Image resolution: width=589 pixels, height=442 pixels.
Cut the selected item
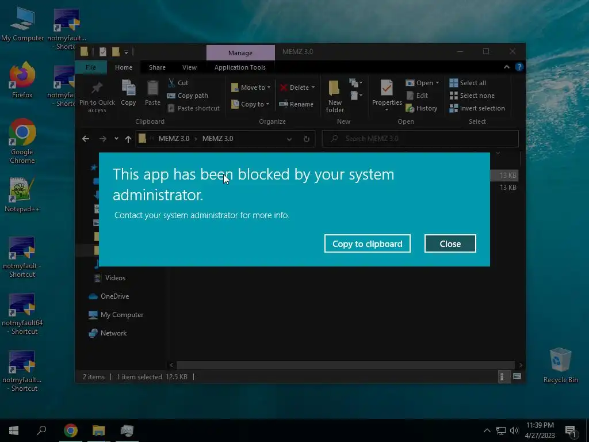(178, 83)
